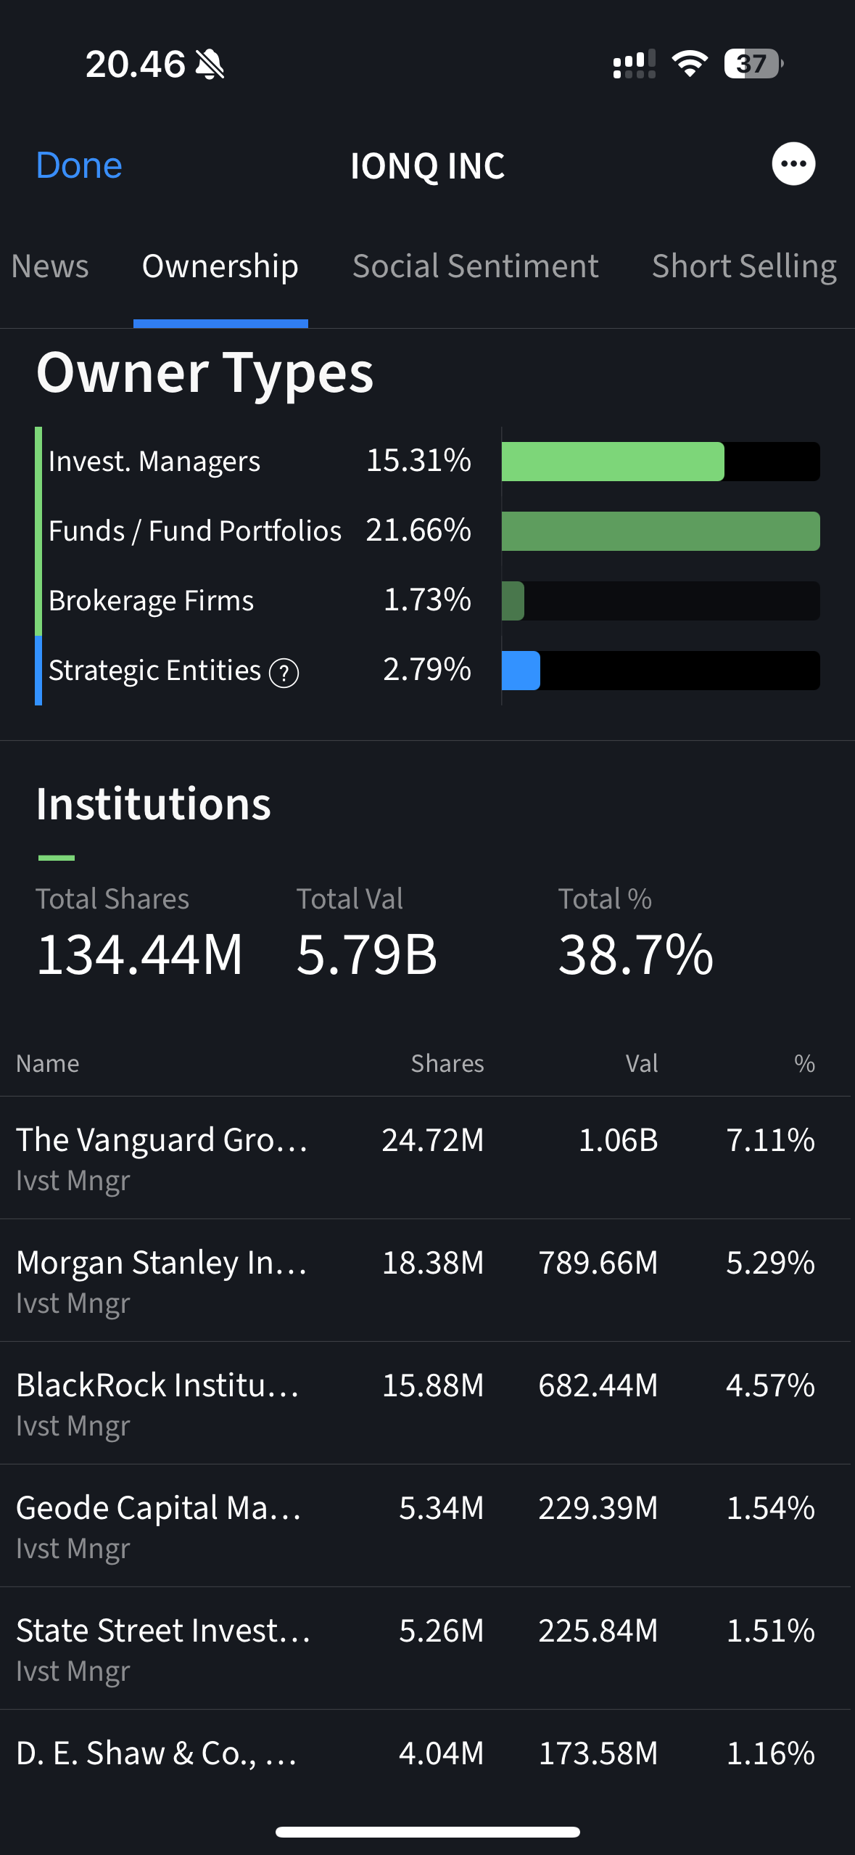Tap the Wi-Fi icon in status bar
Image resolution: width=855 pixels, height=1855 pixels.
[690, 64]
